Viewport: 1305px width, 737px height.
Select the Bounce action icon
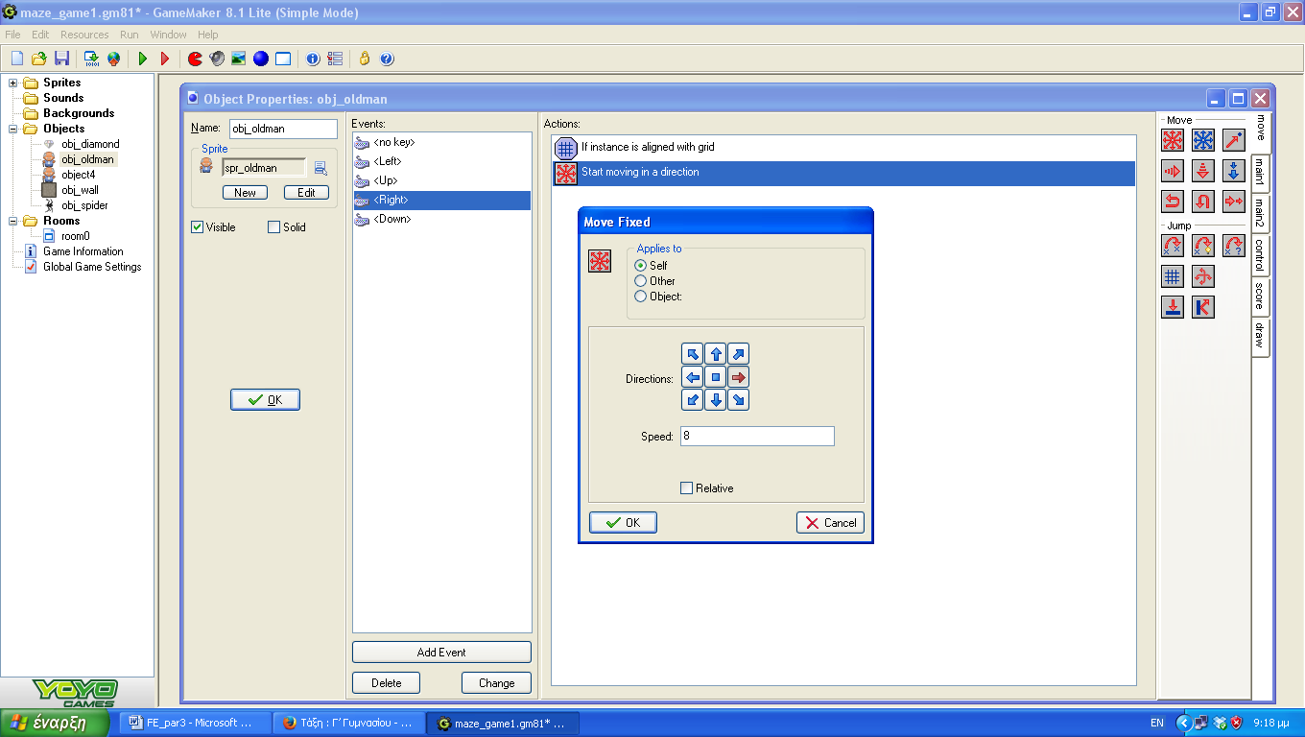pos(1203,307)
